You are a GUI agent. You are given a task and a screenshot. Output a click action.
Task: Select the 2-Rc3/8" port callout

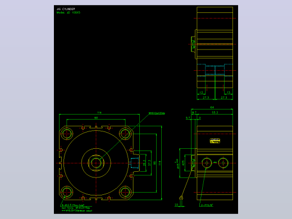[207, 205]
